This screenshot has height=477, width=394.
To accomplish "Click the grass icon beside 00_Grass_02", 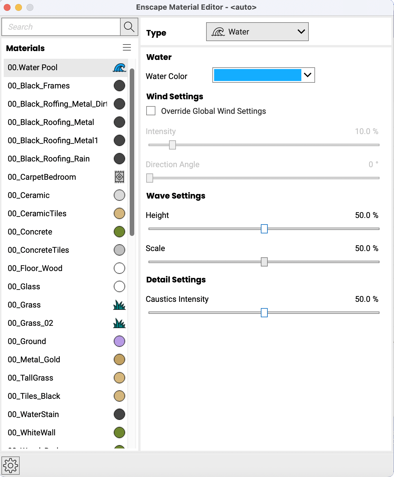I will [119, 323].
